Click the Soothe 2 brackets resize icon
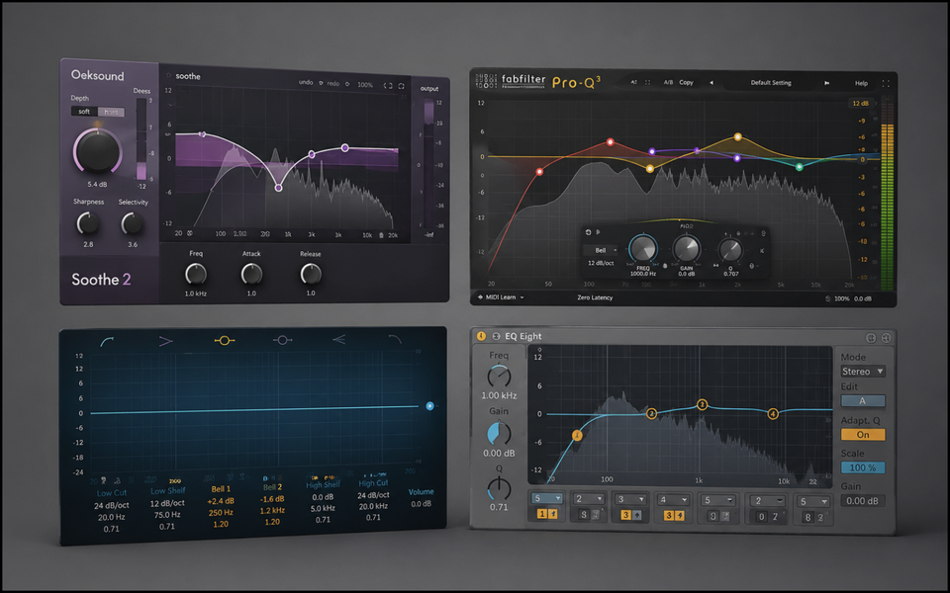Image resolution: width=950 pixels, height=593 pixels. coord(388,86)
